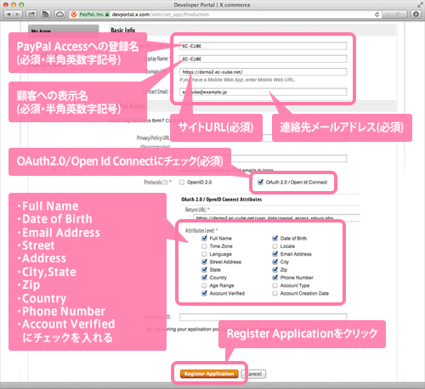Viewport: 425px width, 389px height.
Task: Uncheck the Full Name attribute
Action: point(204,238)
